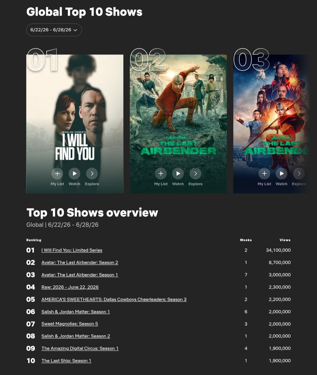
Task: Open the 6/22/26 - 6/28/26 date range dropdown
Action: (54, 30)
